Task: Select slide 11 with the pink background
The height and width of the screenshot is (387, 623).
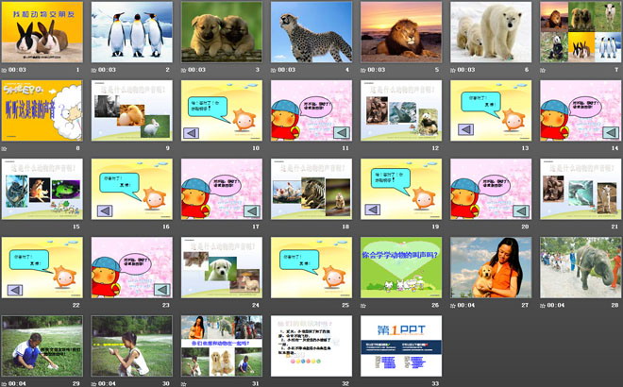Action: coord(311,110)
